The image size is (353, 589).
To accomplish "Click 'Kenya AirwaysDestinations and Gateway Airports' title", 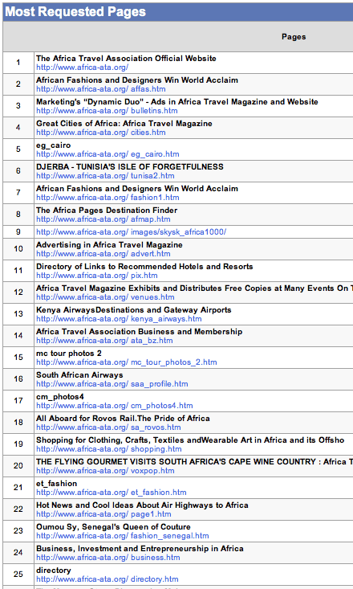I will [134, 310].
